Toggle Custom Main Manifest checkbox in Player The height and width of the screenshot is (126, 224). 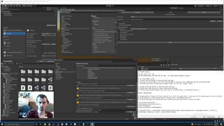[x=115, y=30]
